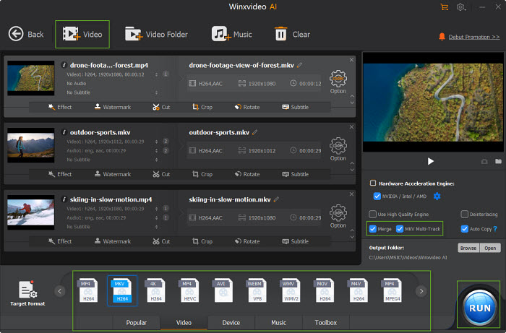This screenshot has height=333, width=506.
Task: Uncheck Auto Copy checkbox
Action: (x=464, y=229)
